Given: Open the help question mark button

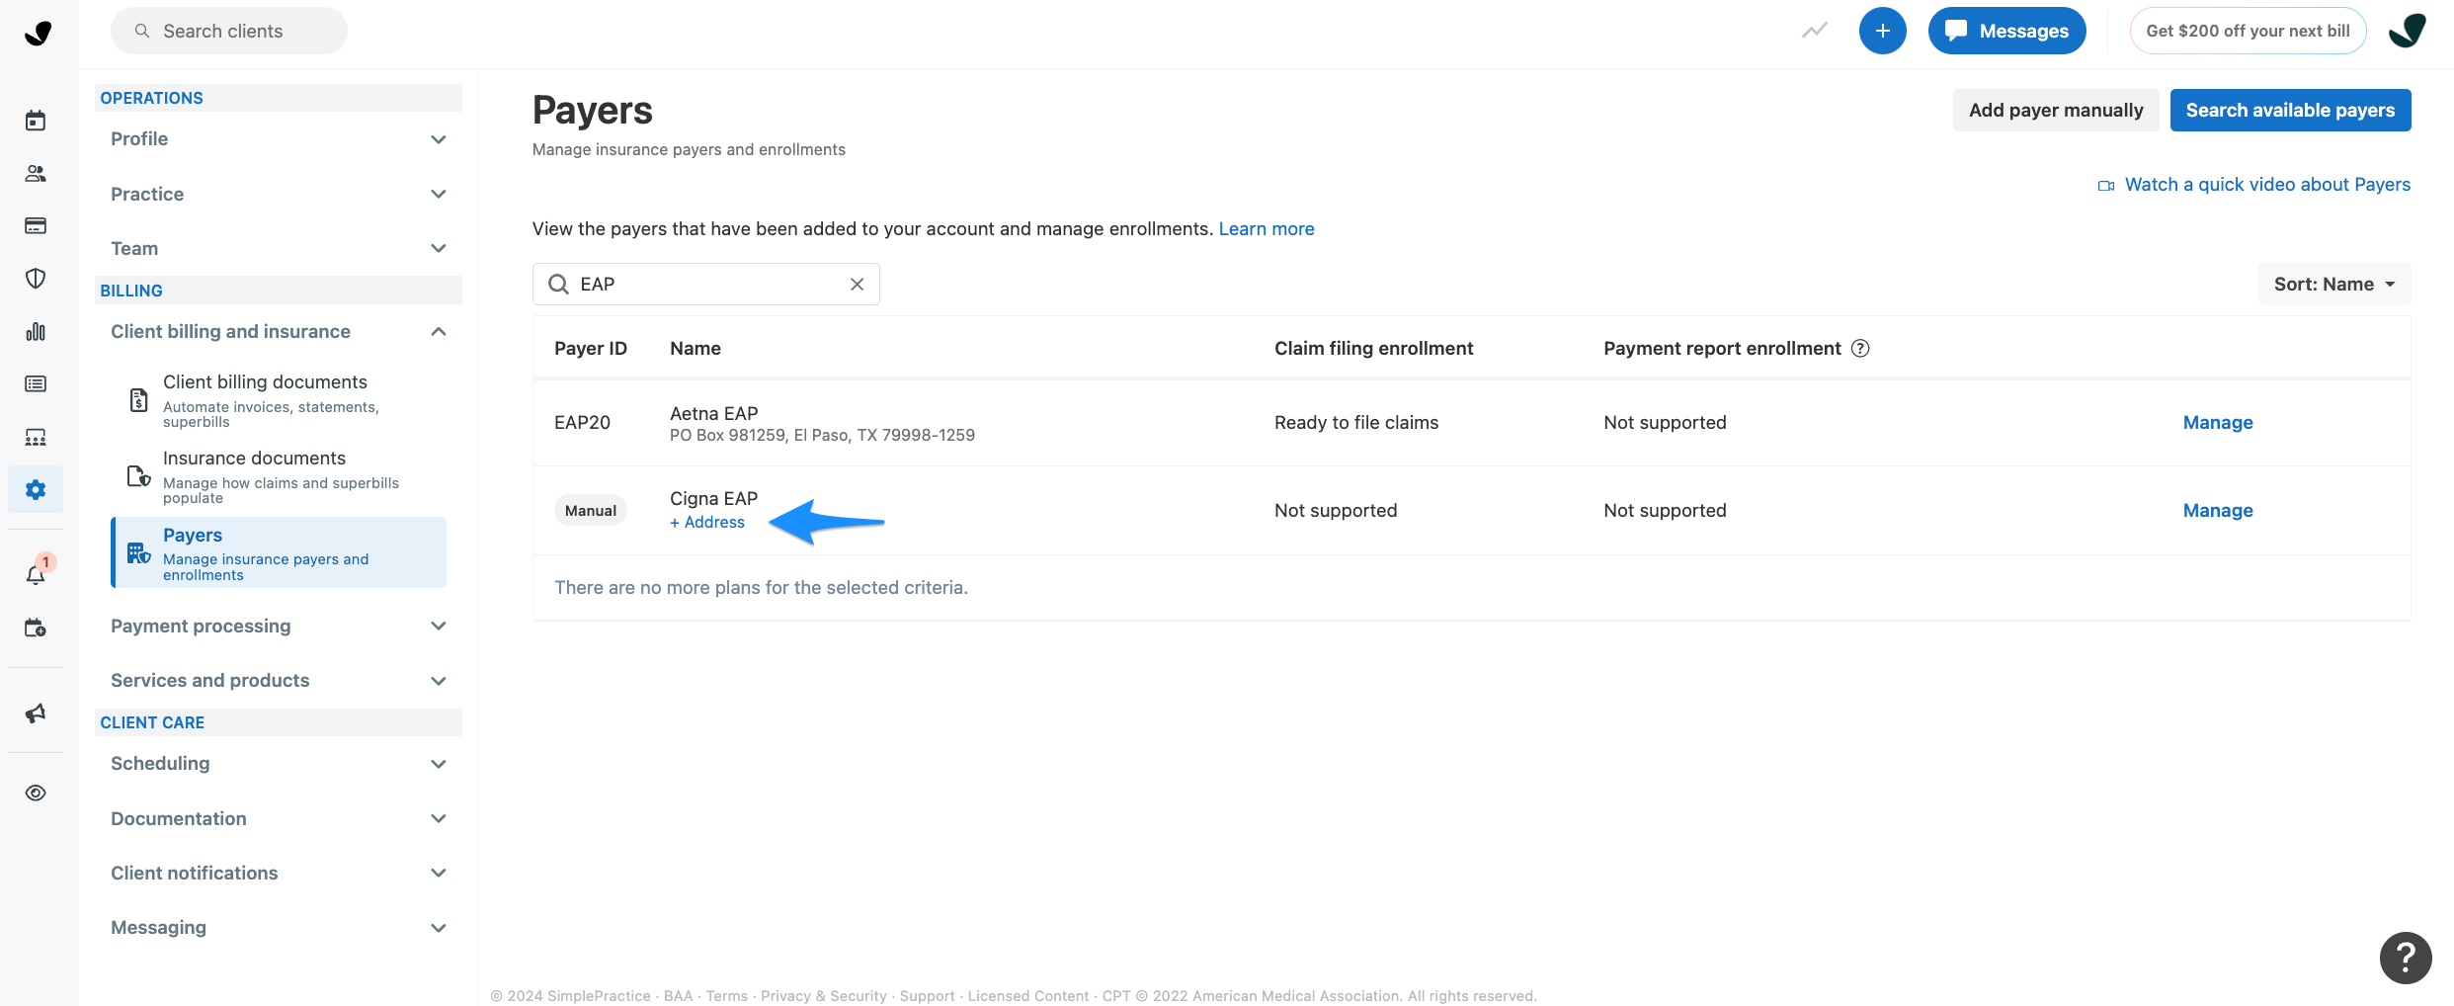Looking at the screenshot, I should (2406, 958).
